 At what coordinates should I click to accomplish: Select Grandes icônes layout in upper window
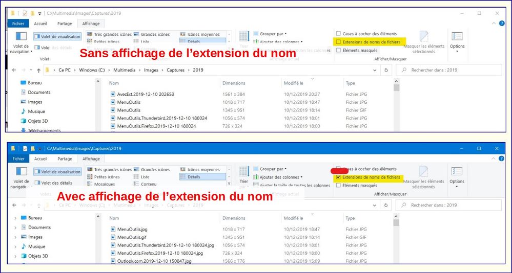[x=152, y=34]
